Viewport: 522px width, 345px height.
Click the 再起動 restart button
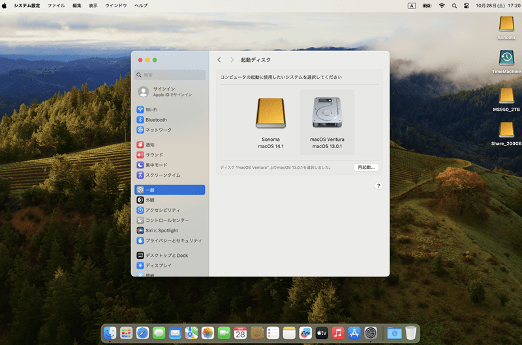tap(366, 168)
